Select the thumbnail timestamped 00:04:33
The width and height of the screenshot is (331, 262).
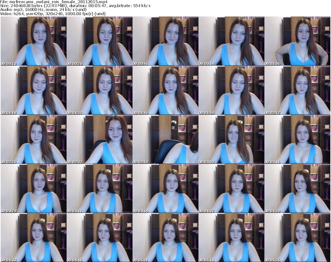(x=33, y=237)
